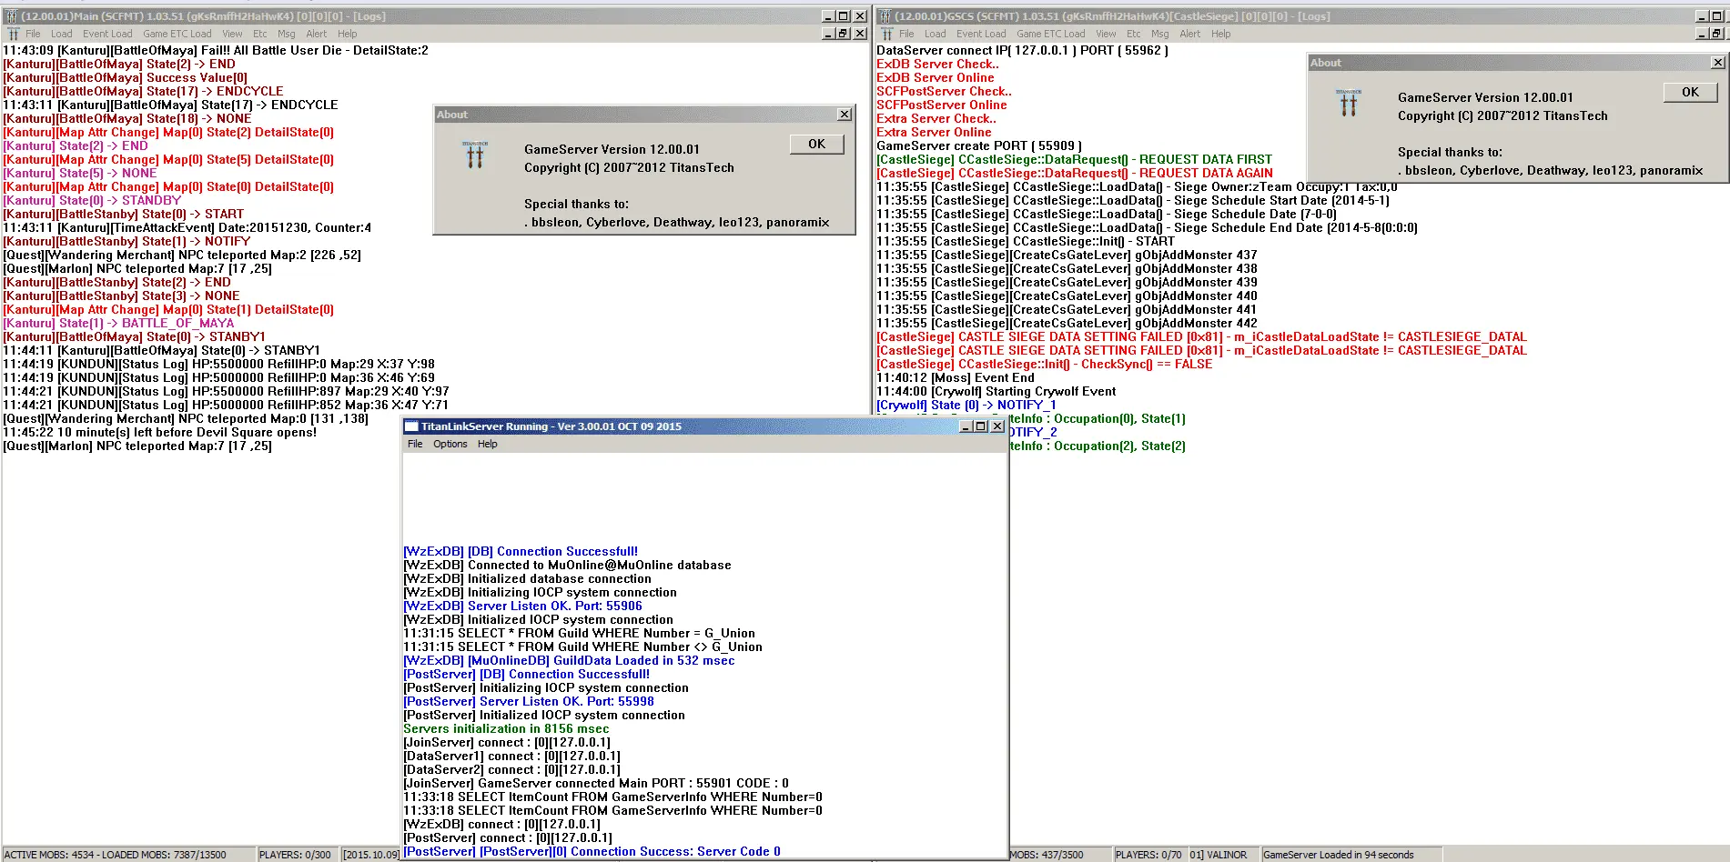Image resolution: width=1730 pixels, height=862 pixels.
Task: Click TitanLinkServer title bar icon
Action: pyautogui.click(x=411, y=426)
